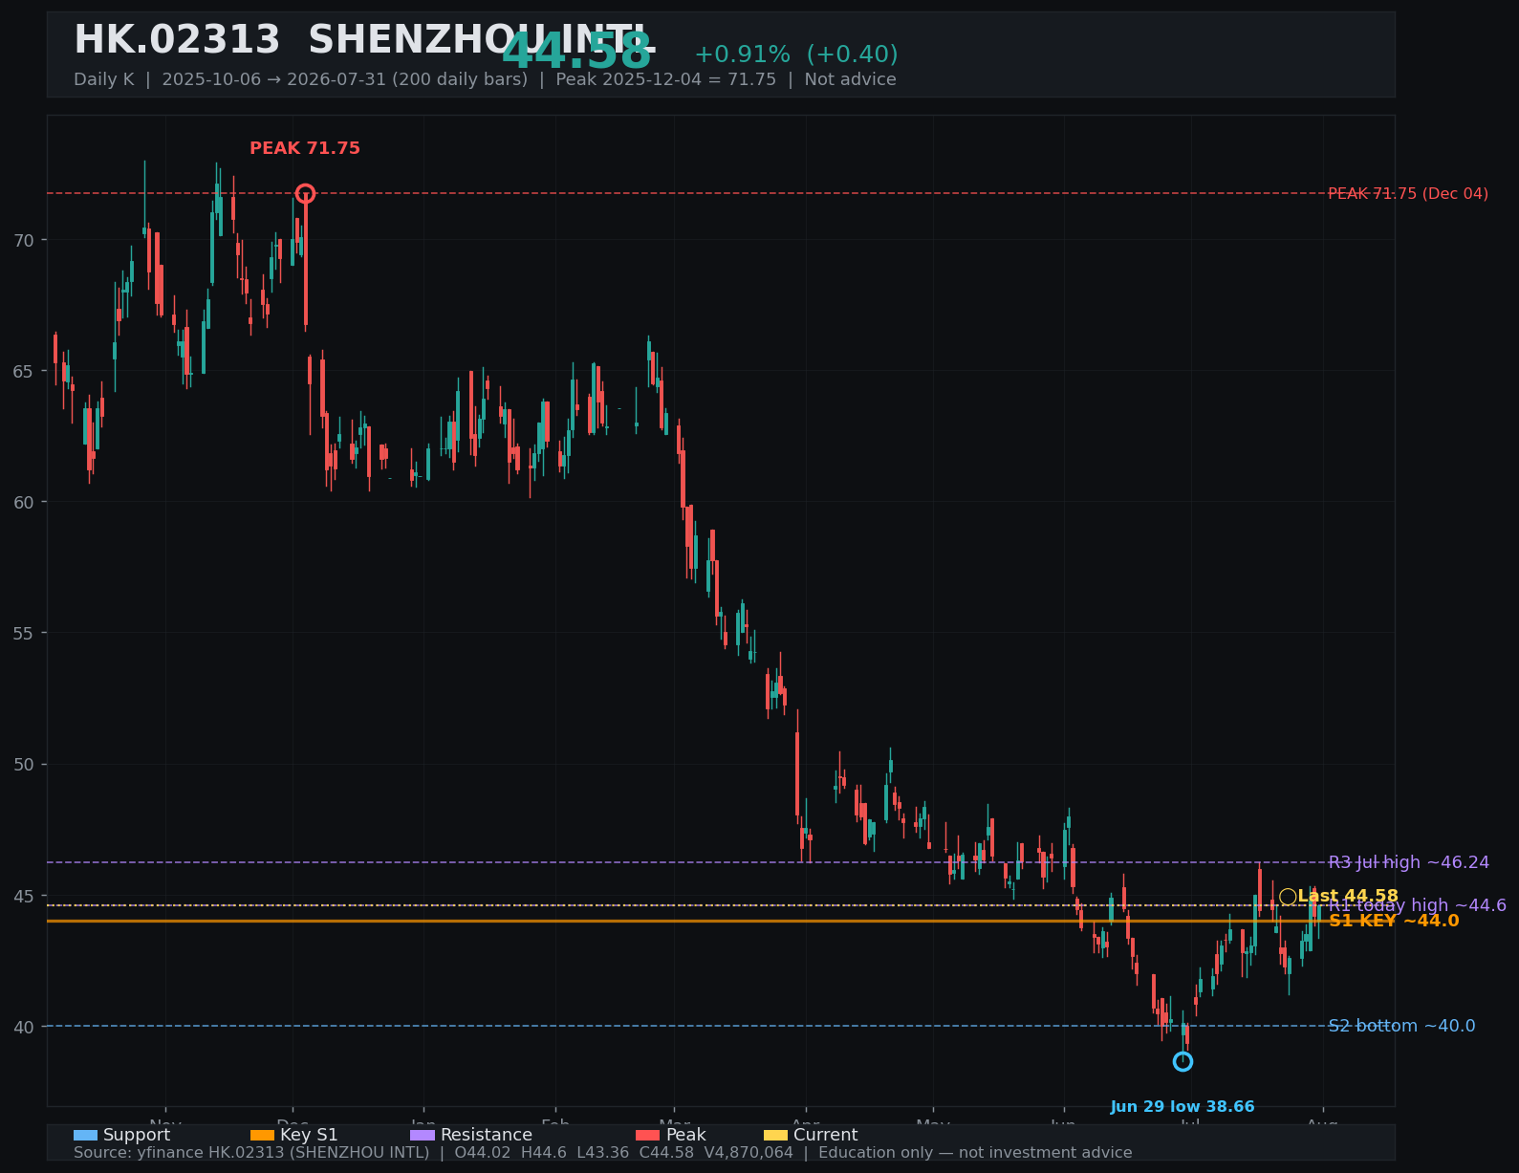Click the 'Support' legend label
The width and height of the screenshot is (1519, 1173).
tap(137, 1135)
